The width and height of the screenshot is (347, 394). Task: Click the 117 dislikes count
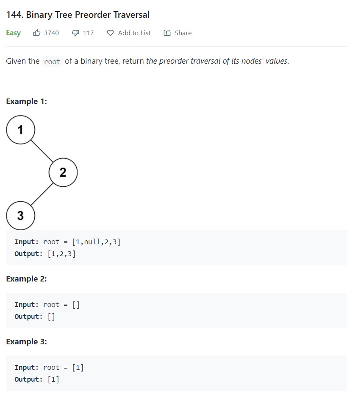click(88, 33)
